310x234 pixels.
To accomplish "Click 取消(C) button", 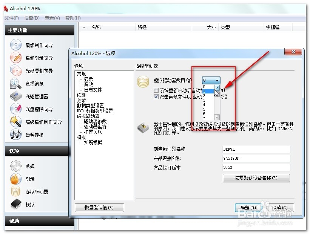I will (x=280, y=208).
